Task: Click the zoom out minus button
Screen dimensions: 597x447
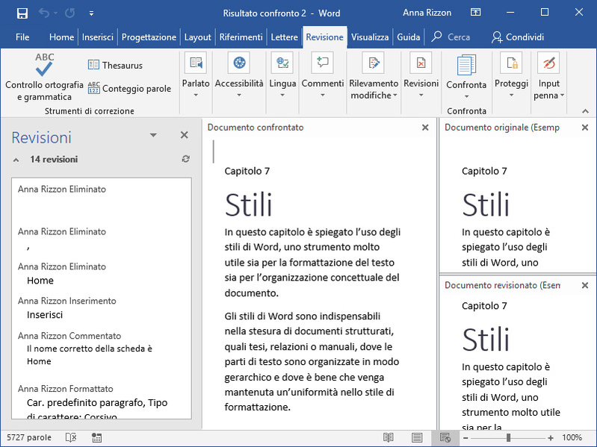Action: [x=465, y=438]
